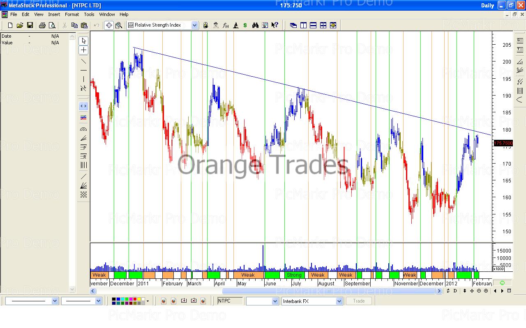Select the plus crosshair drawing tool
Viewport: 526px width, 328px height.
[83, 50]
